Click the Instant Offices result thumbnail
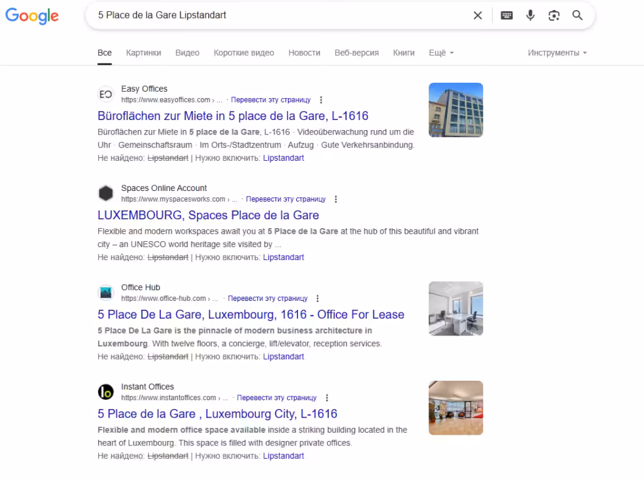The height and width of the screenshot is (480, 644). 455,408
